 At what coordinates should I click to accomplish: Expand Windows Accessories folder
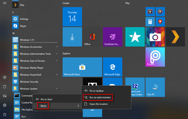pos(57,47)
